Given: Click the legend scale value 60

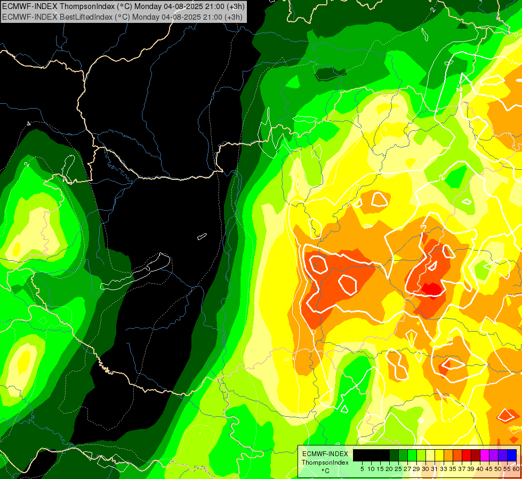Looking at the screenshot, I should point(516,469).
